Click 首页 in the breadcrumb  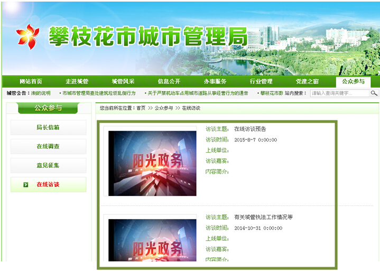(141, 108)
